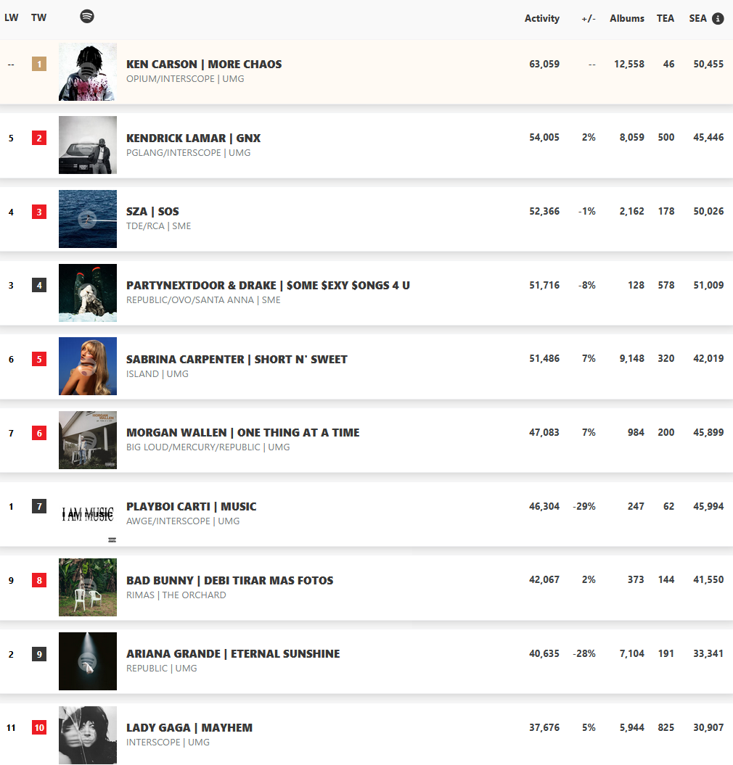Viewport: 733px width, 765px height.
Task: Click the red rank 10 badge
Action: pyautogui.click(x=39, y=728)
